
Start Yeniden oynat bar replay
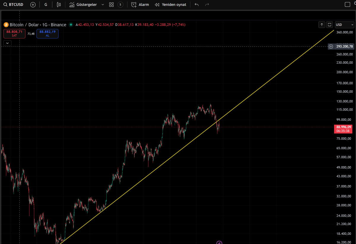click(x=171, y=5)
